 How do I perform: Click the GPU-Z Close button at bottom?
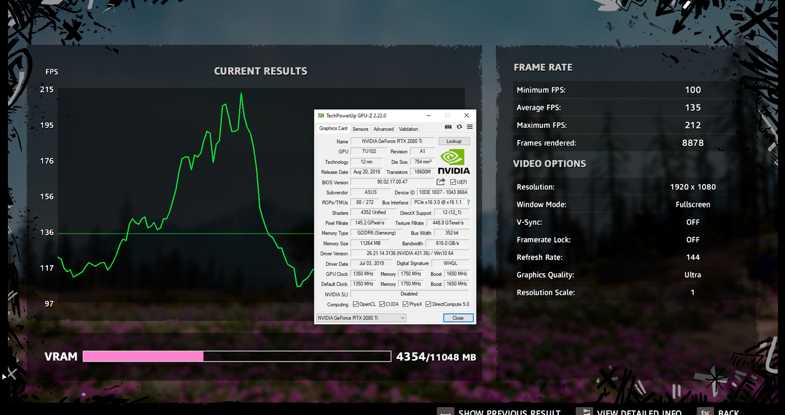coord(458,317)
